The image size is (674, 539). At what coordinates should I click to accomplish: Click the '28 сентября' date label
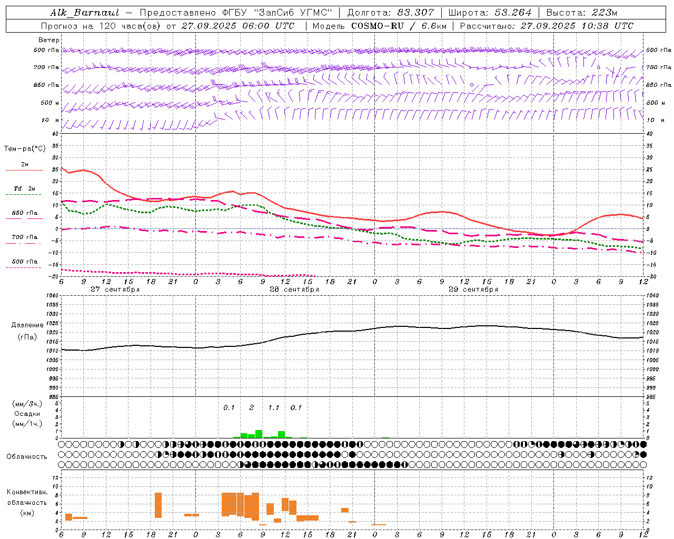click(x=294, y=290)
